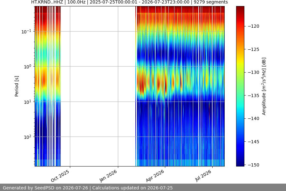Image resolution: width=286 pixels, height=191 pixels.
Task: Click the Period [s] axis label
Action: pyautogui.click(x=17, y=86)
